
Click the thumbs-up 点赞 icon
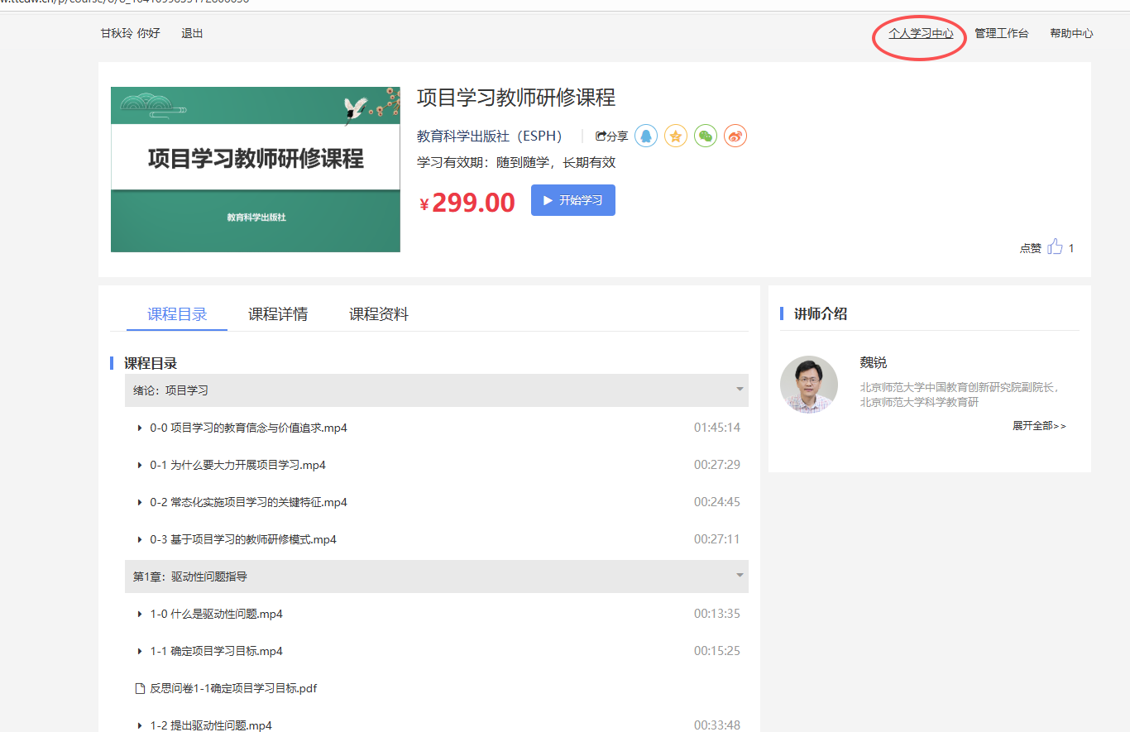pyautogui.click(x=1055, y=246)
